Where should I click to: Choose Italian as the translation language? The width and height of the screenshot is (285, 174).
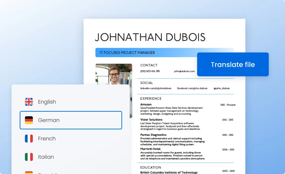[46, 157]
